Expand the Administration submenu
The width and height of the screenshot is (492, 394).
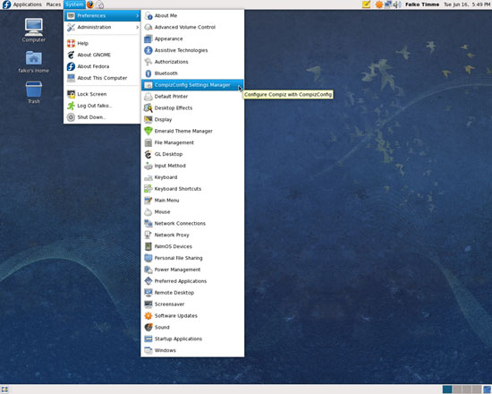[102, 28]
